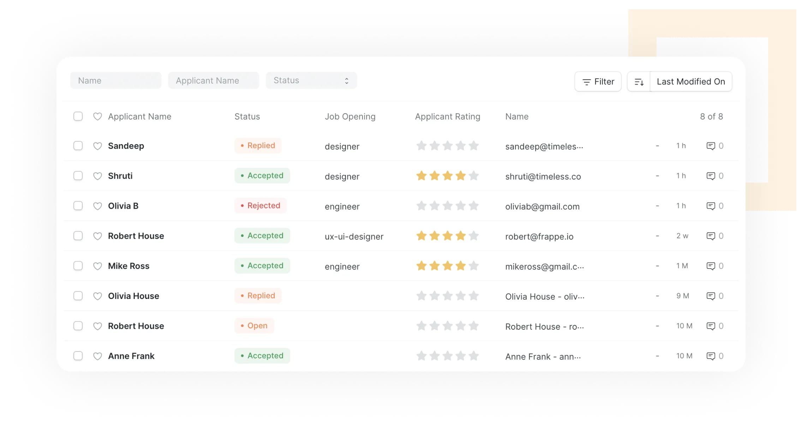Focus the Applicant Name filter field
Screen dimensions: 802x428
[x=213, y=81]
